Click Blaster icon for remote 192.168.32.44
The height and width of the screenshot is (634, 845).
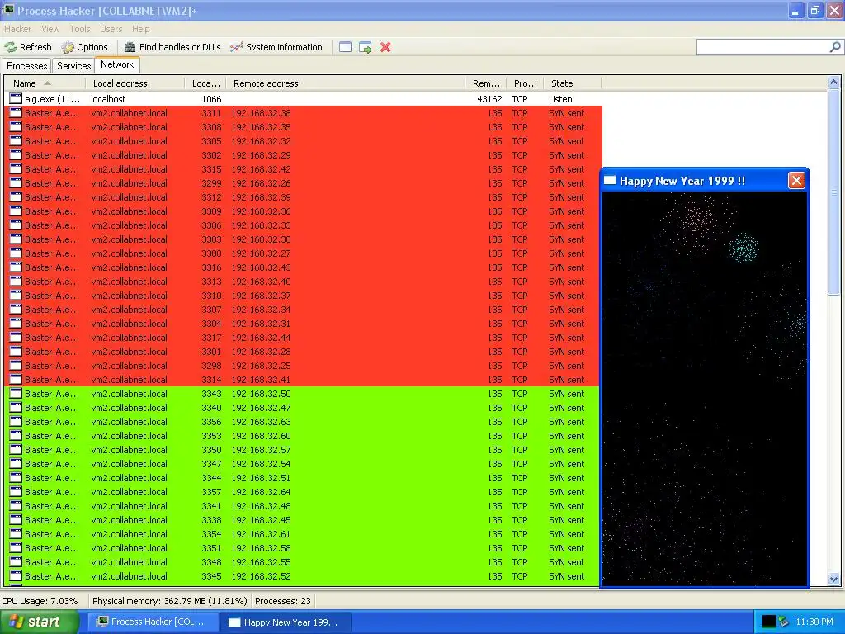tap(16, 337)
